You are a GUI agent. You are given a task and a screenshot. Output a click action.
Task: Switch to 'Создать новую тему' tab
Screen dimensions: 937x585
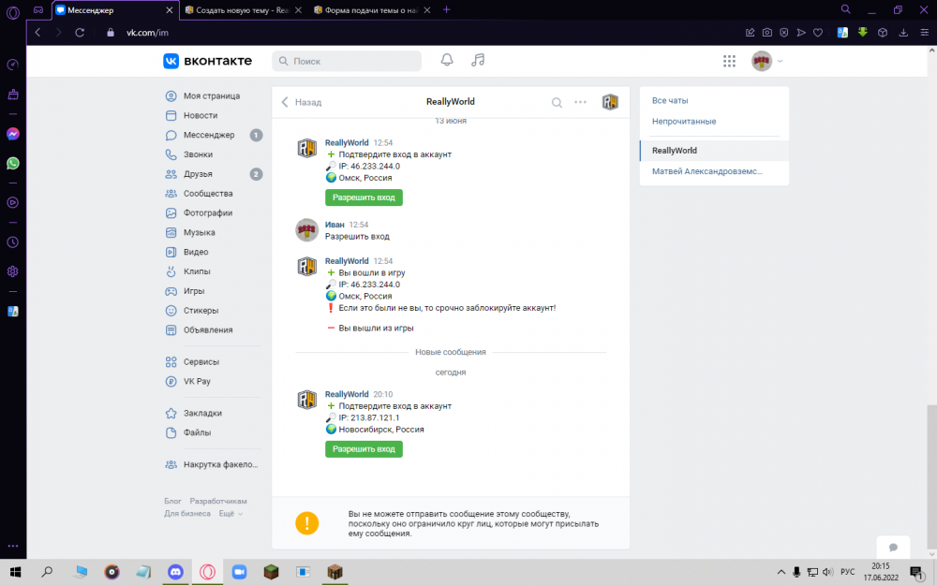point(243,10)
